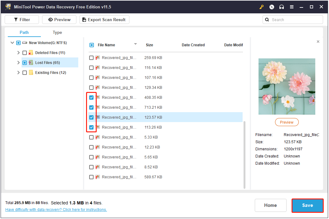Image resolution: width=329 pixels, height=219 pixels.
Task: Expand the Existing Files node
Action: (18, 72)
